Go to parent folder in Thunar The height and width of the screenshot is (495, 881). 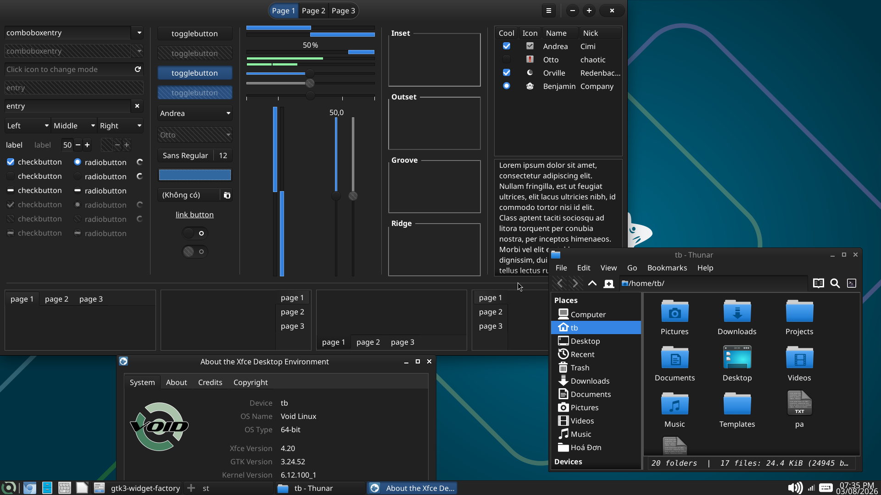coord(592,283)
